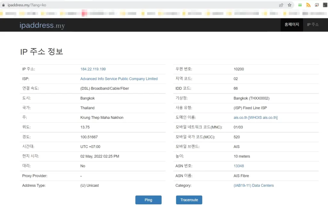Select the (DSL) Broadband/Cable/Fiber value
328x210 pixels.
point(105,88)
